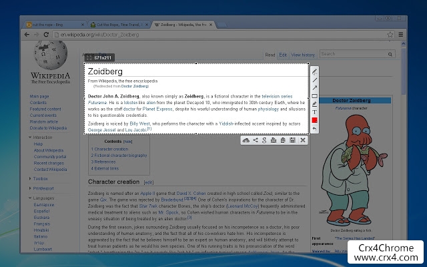Select the Arrow tool in capture toolbar
Screen dimensions: 427x267
point(314,87)
